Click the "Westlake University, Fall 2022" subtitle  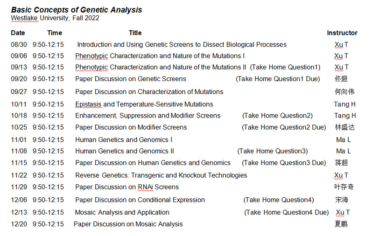(55, 18)
